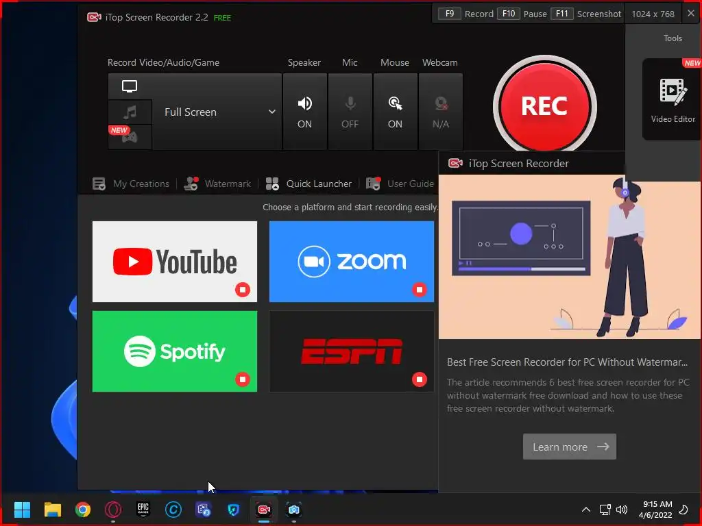The image size is (702, 526).
Task: Toggle the Webcam N/A button
Action: (x=441, y=112)
